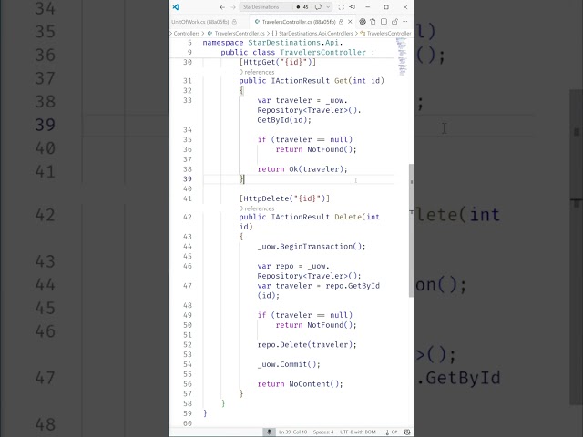The image size is (583, 437).
Task: Click 'repo.Delete(traveler);' on line 52
Action: point(307,345)
